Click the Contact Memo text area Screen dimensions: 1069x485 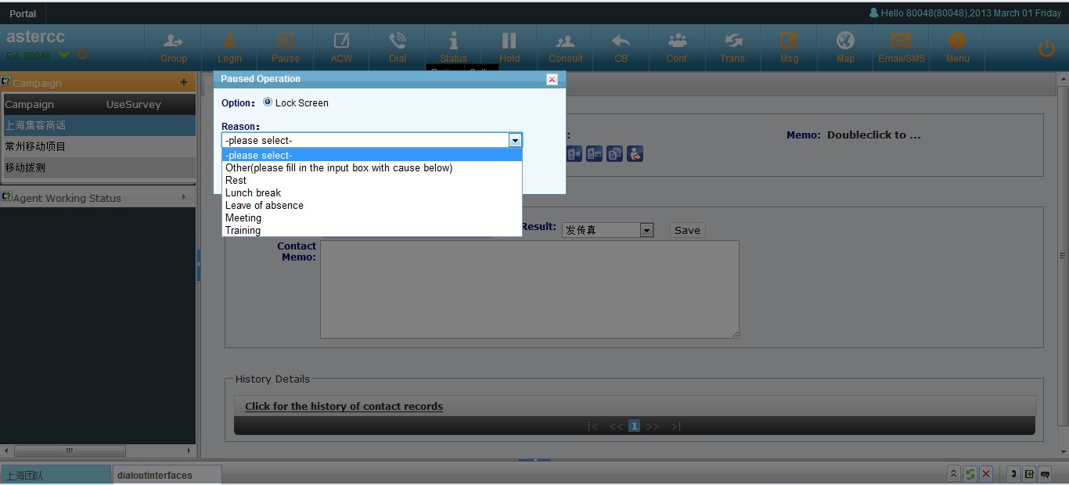coord(529,289)
